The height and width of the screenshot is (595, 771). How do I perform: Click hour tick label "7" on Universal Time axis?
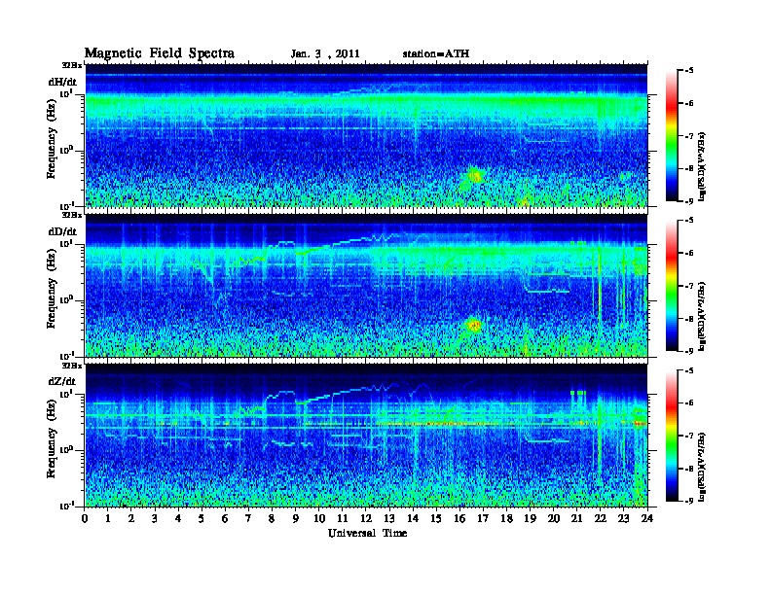coord(248,518)
